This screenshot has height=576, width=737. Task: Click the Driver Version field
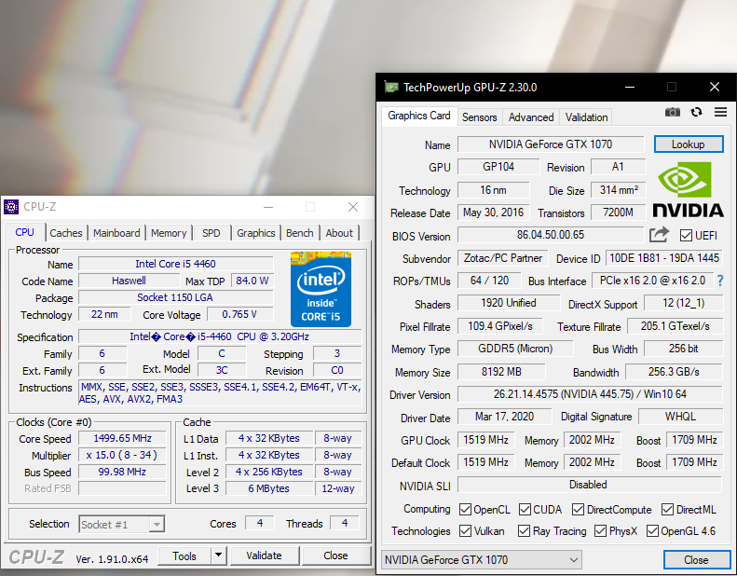pyautogui.click(x=590, y=394)
